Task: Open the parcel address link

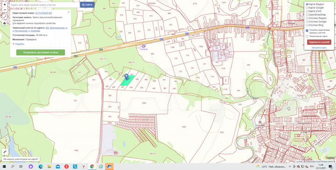Action: point(40,29)
